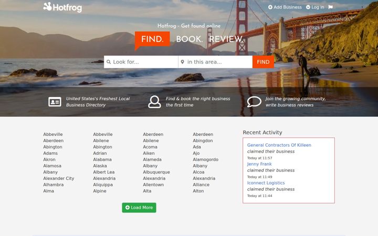Image resolution: width=378 pixels, height=236 pixels.
Task: Open the Acoma city link
Action: click(x=150, y=147)
